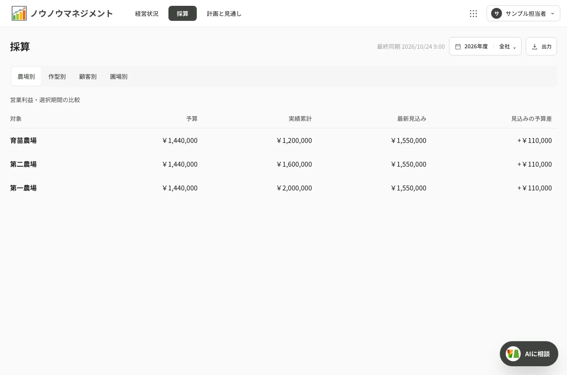Select the 第一農場 row name

tap(23, 188)
